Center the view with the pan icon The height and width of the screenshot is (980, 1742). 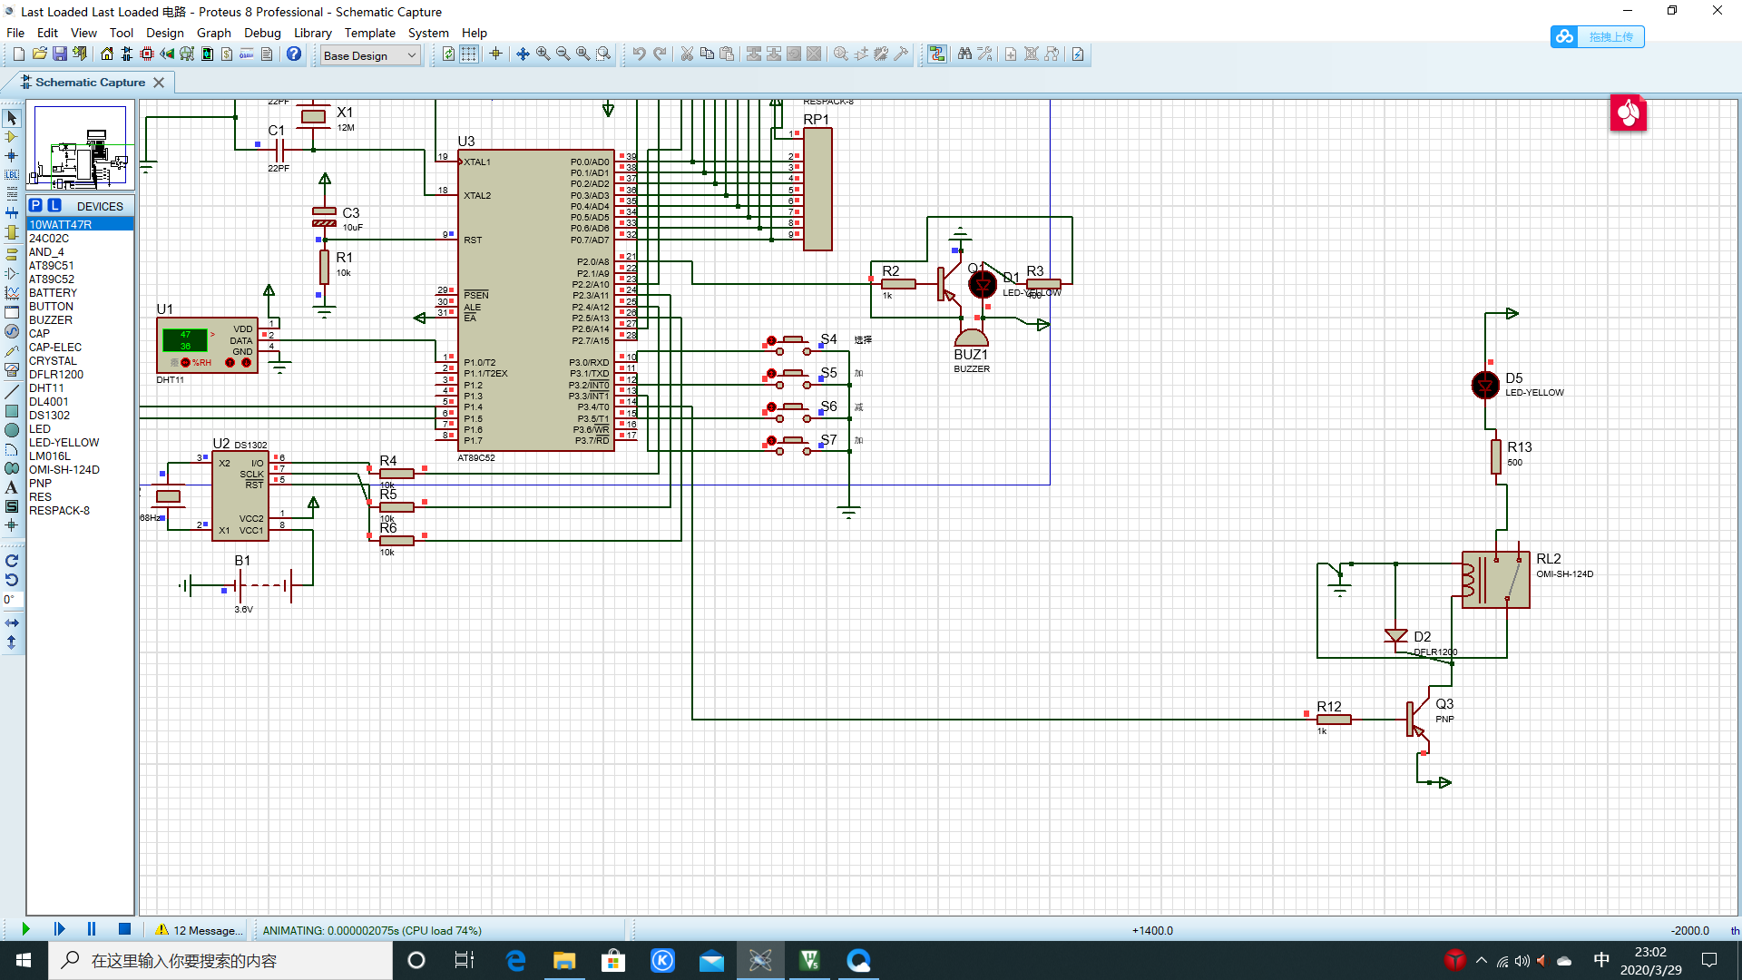523,54
